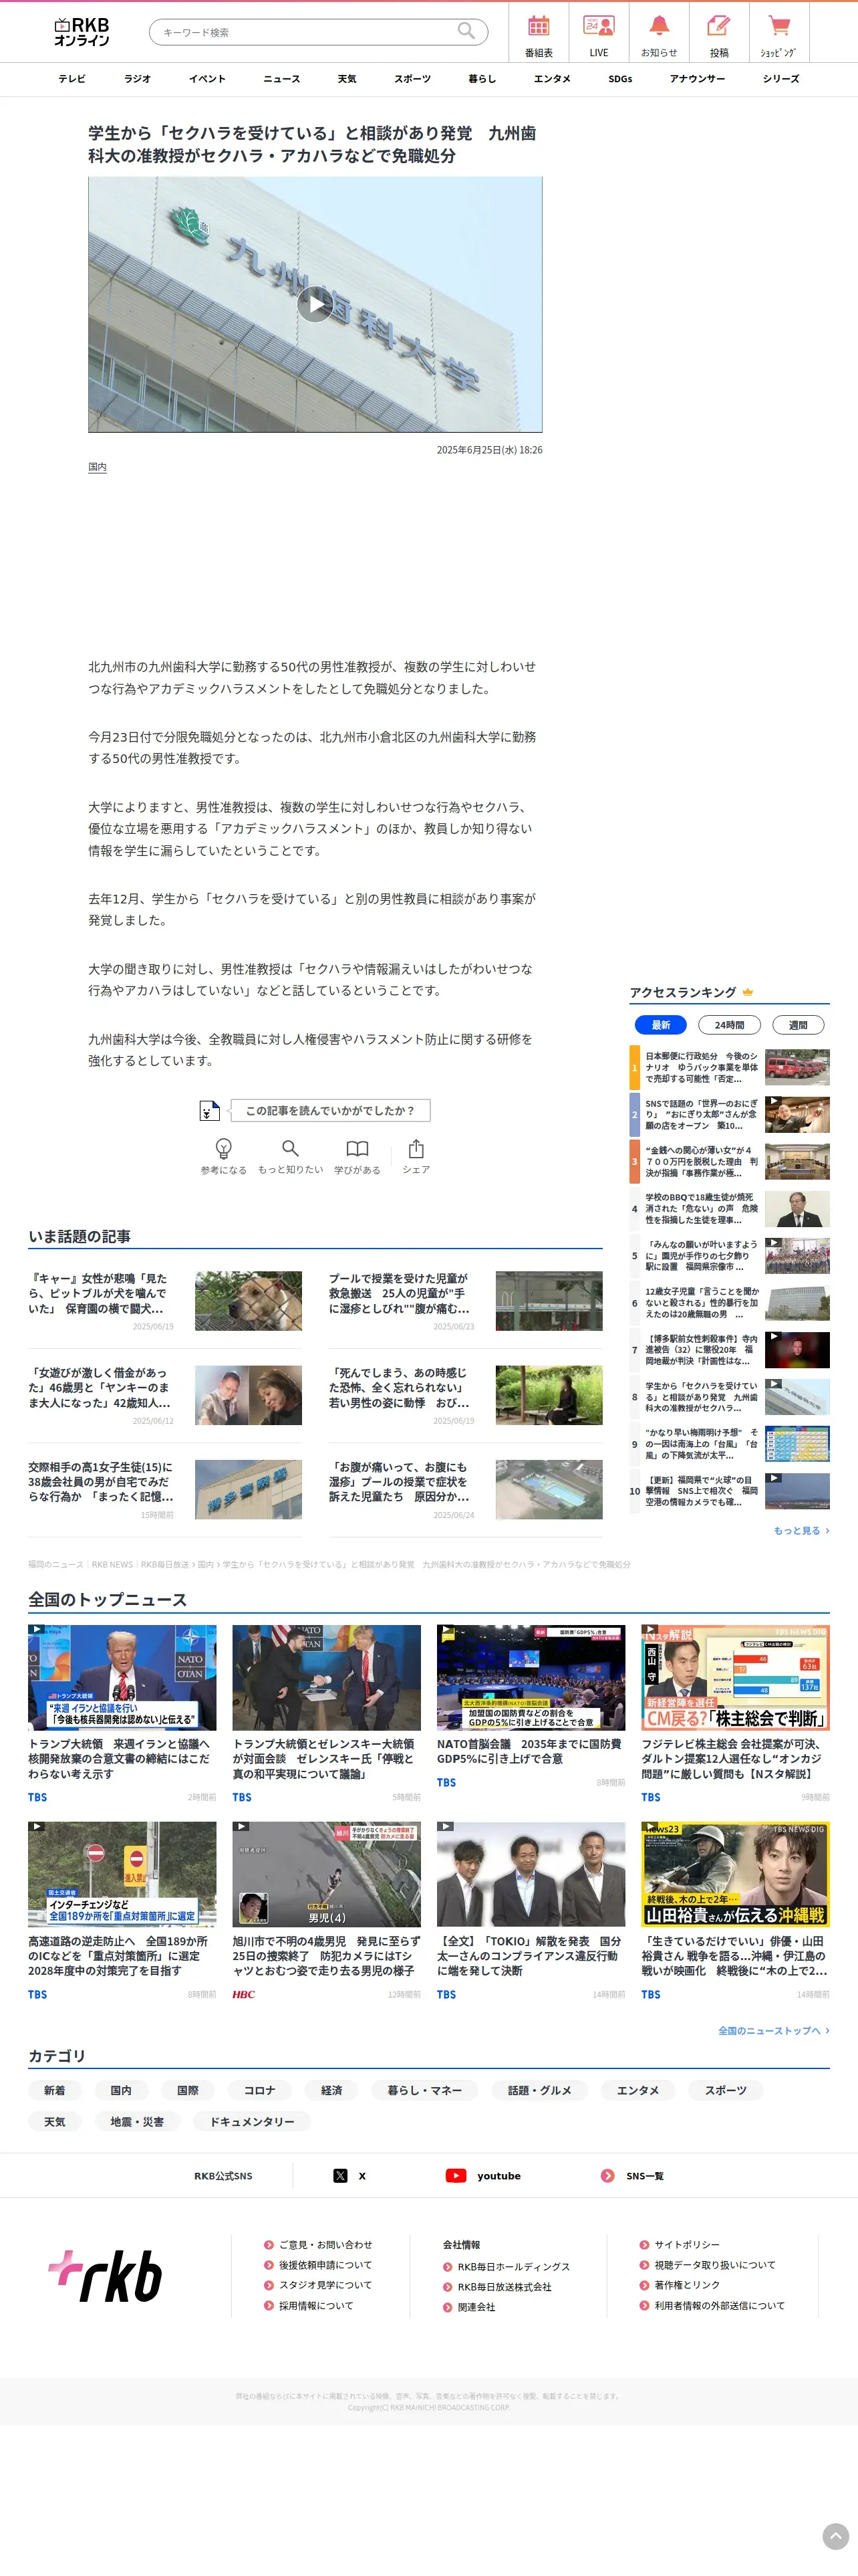Open the イベント menu
The image size is (858, 2576).
(x=206, y=79)
